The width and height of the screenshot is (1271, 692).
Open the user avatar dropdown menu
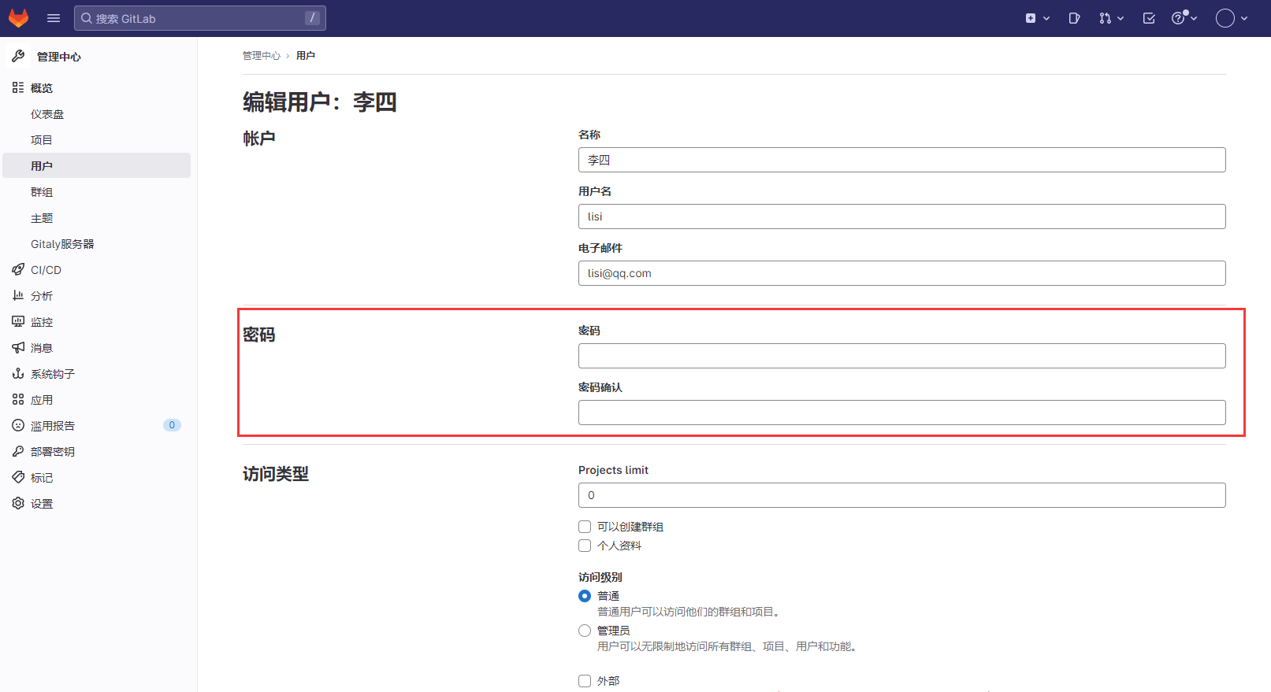(x=1232, y=18)
